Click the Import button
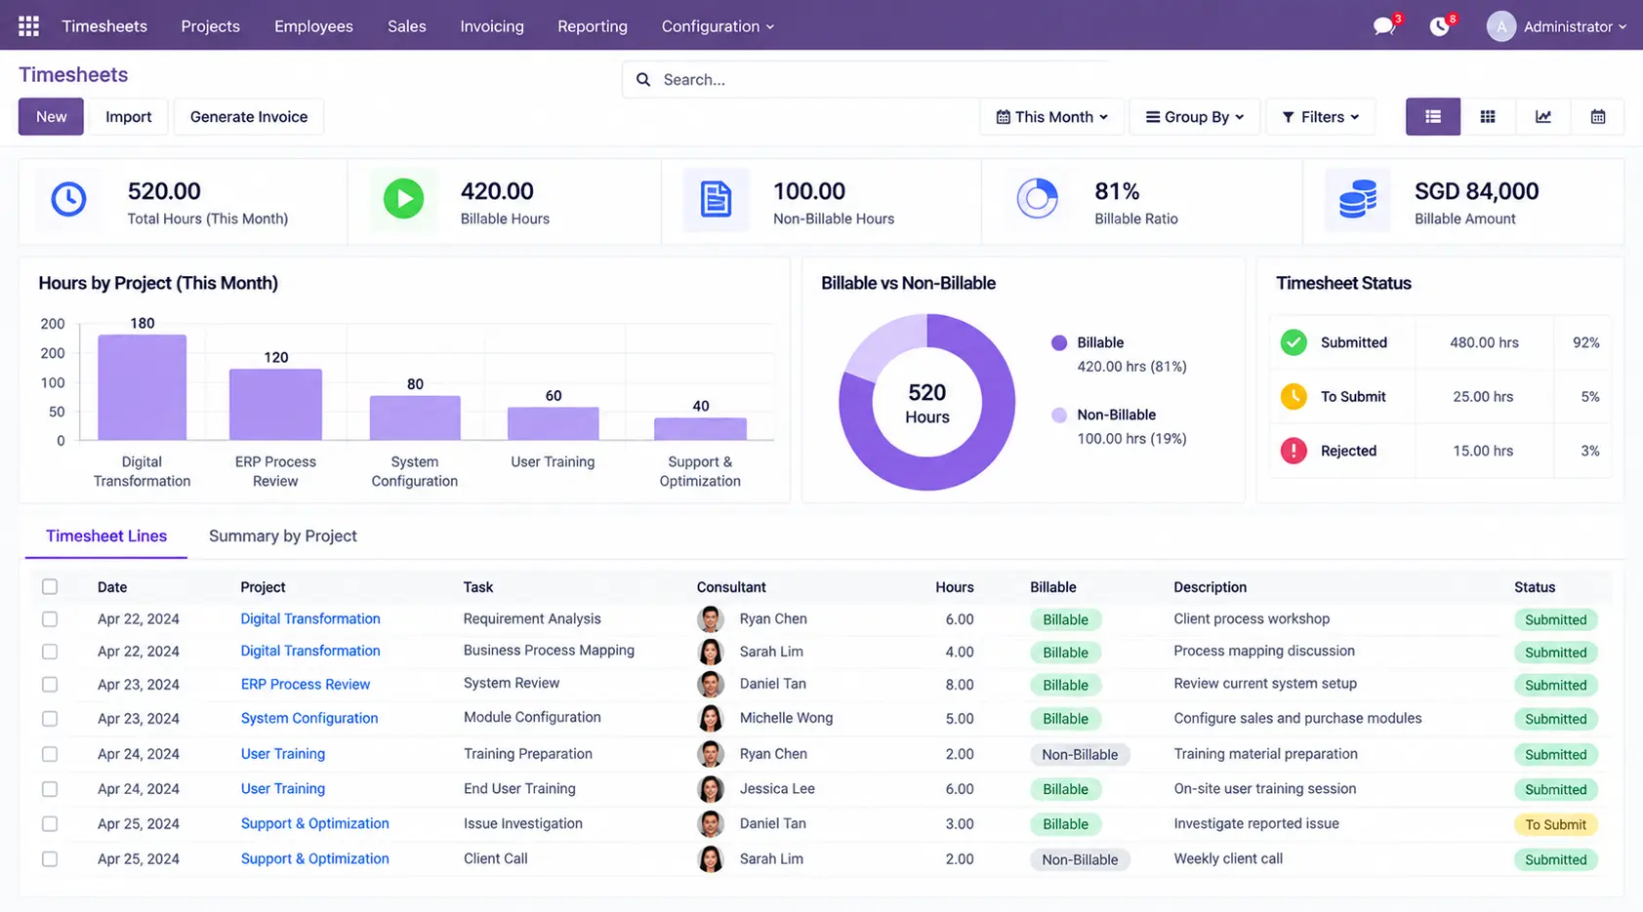 point(129,117)
